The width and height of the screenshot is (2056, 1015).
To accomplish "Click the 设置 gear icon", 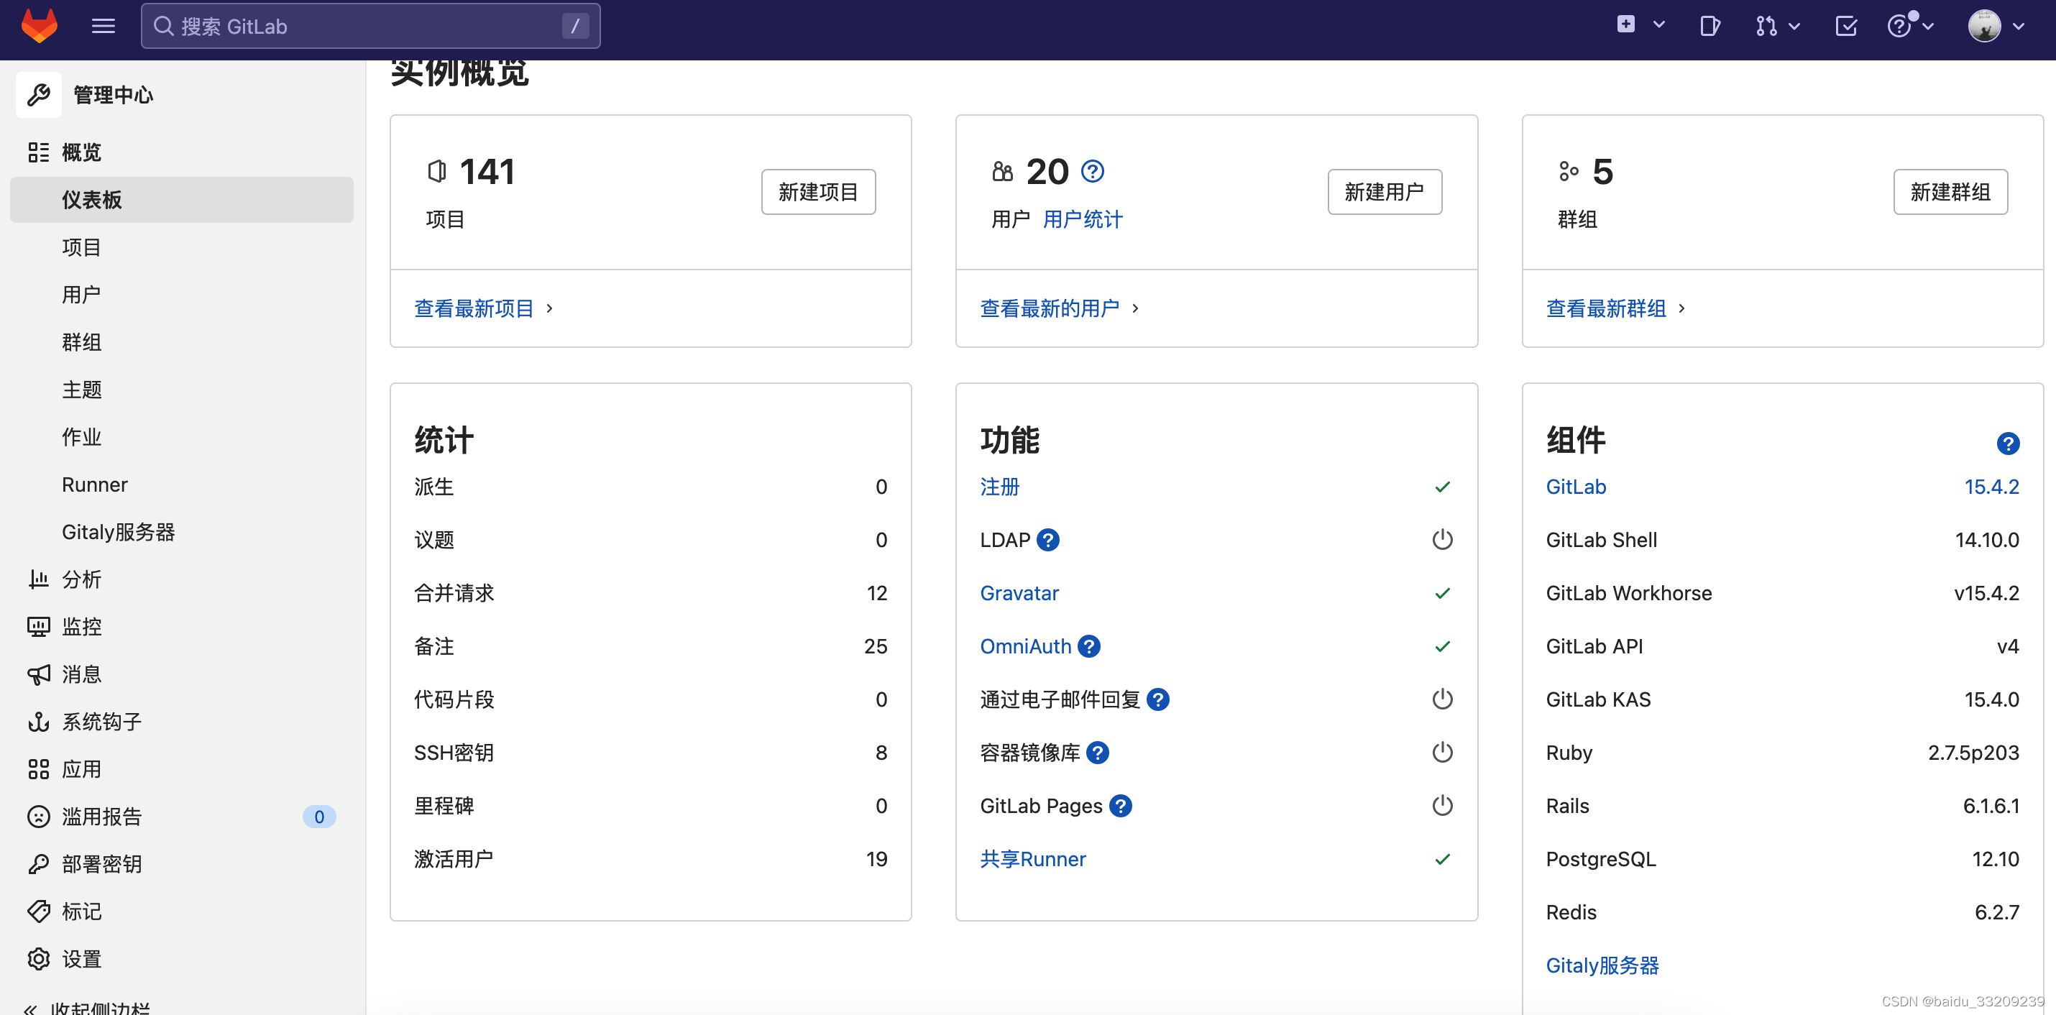I will tap(38, 959).
